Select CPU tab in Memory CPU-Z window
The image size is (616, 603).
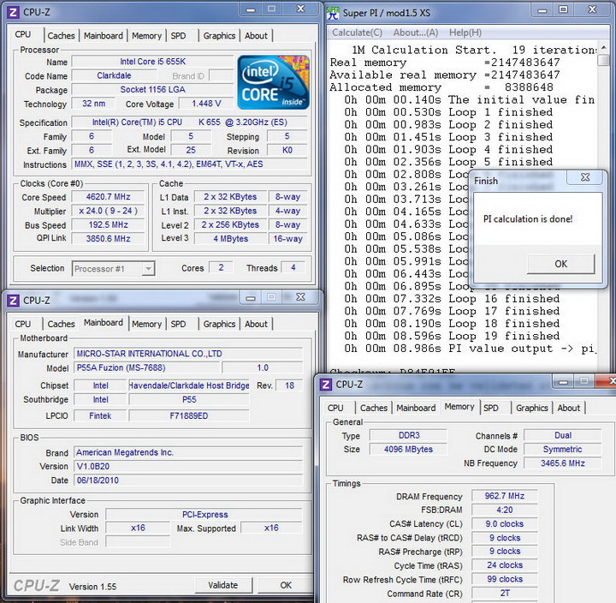click(335, 408)
